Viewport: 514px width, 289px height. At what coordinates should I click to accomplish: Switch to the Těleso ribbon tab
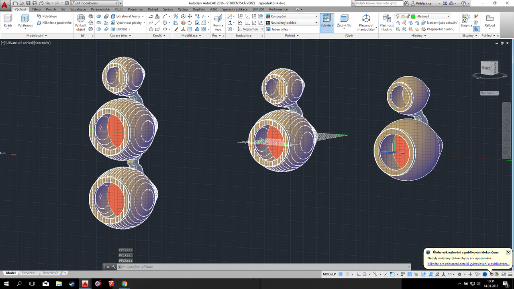point(36,9)
